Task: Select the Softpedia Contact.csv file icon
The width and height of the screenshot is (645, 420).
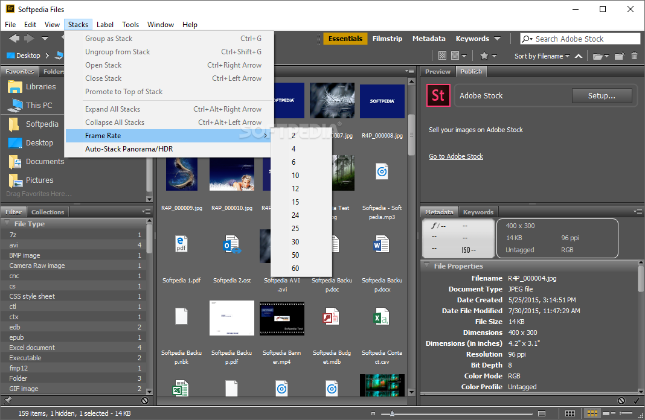Action: tap(382, 316)
